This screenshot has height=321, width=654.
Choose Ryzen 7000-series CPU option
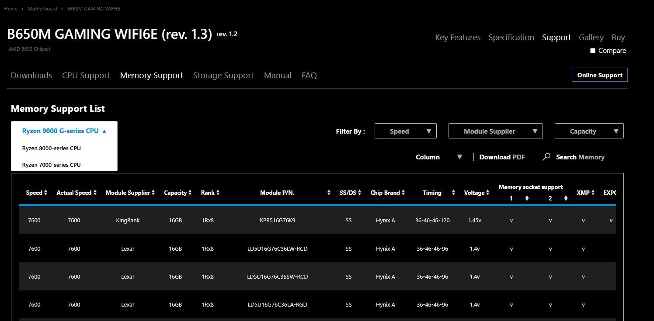(52, 165)
